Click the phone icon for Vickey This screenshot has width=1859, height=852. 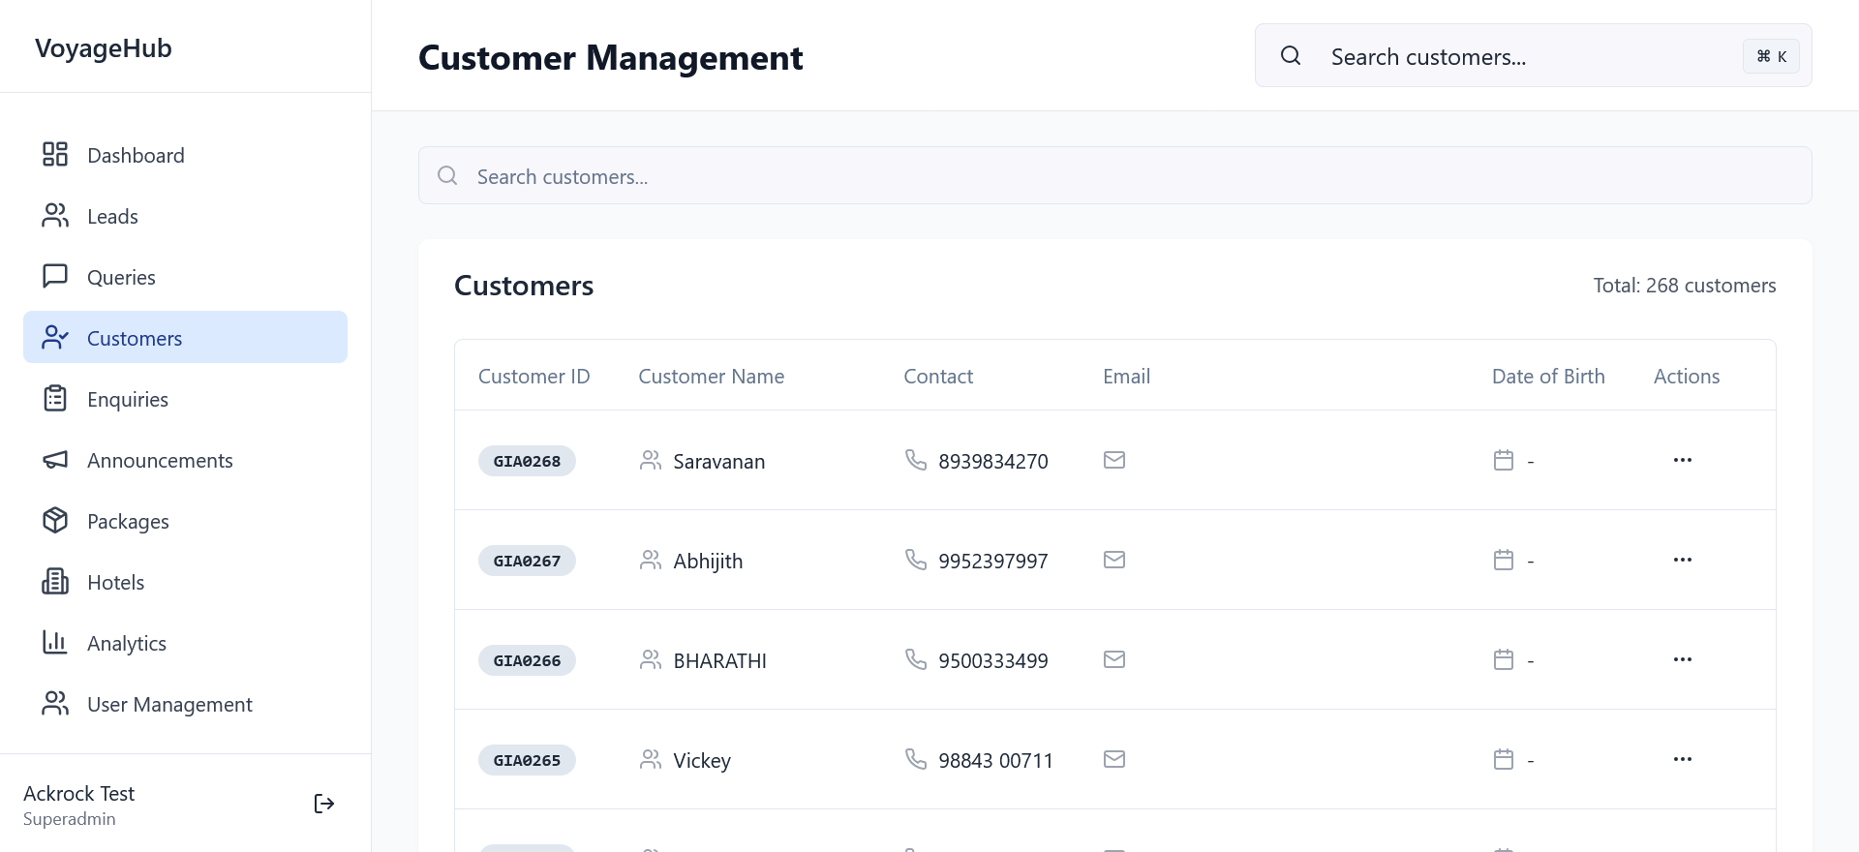(916, 758)
